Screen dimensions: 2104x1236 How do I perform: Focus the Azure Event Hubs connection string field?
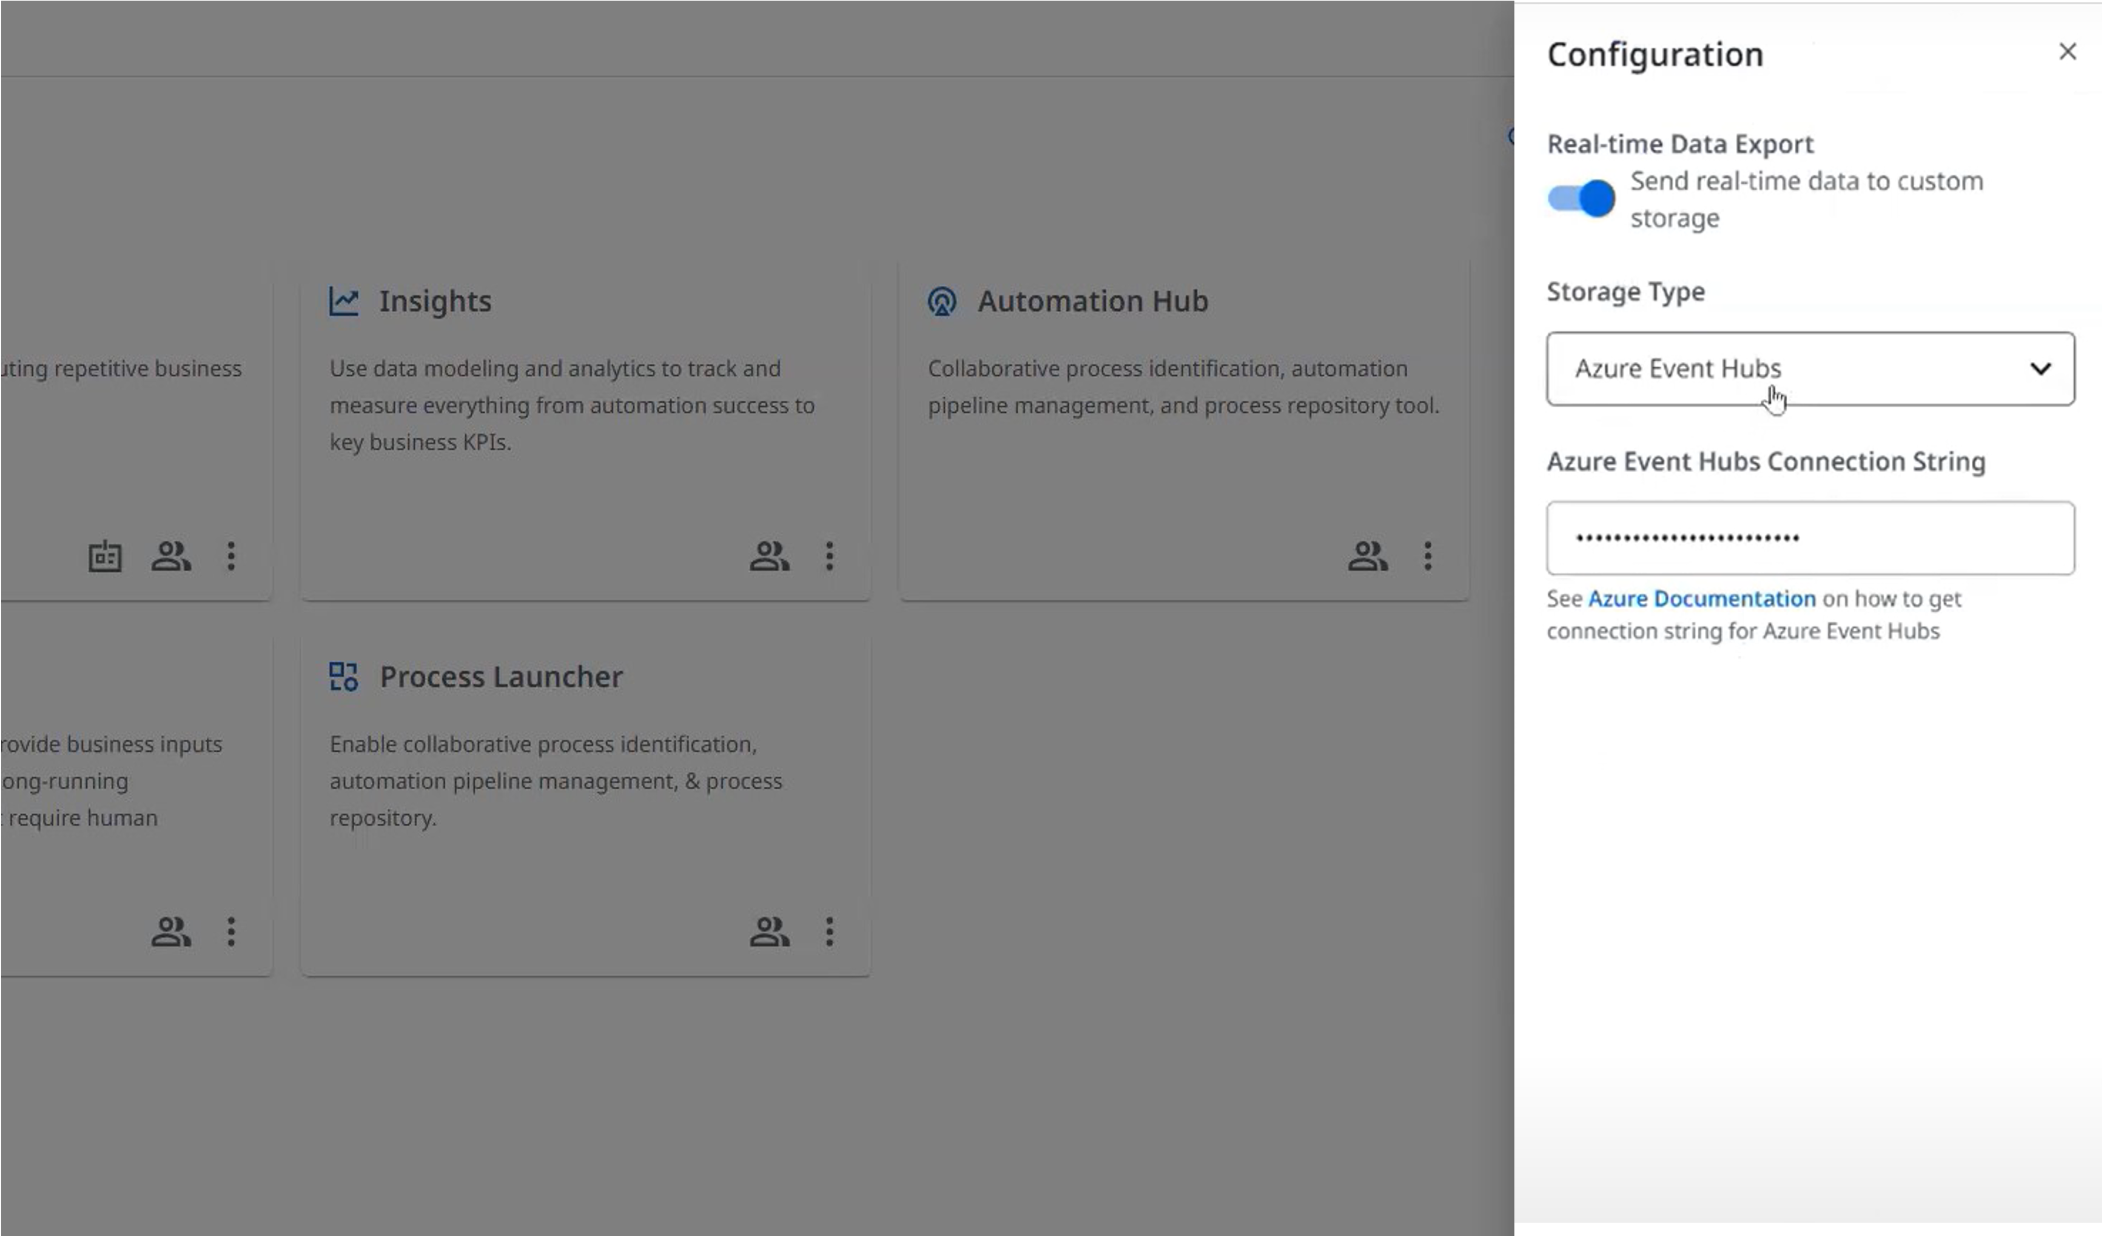(1810, 538)
